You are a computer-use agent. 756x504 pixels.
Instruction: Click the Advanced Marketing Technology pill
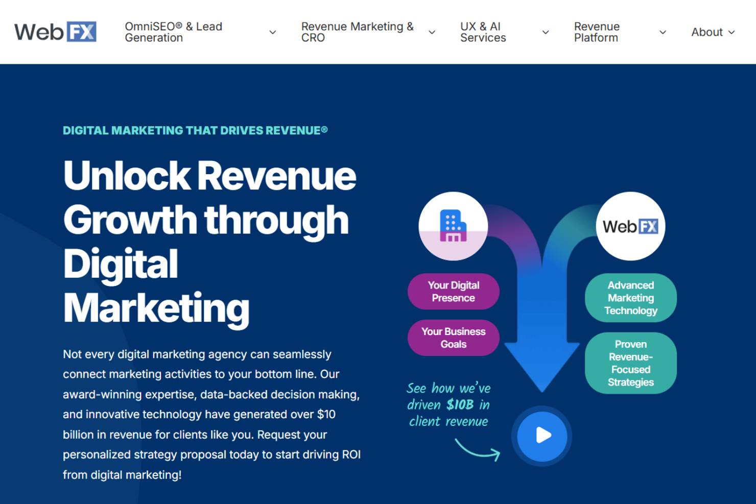tap(630, 298)
